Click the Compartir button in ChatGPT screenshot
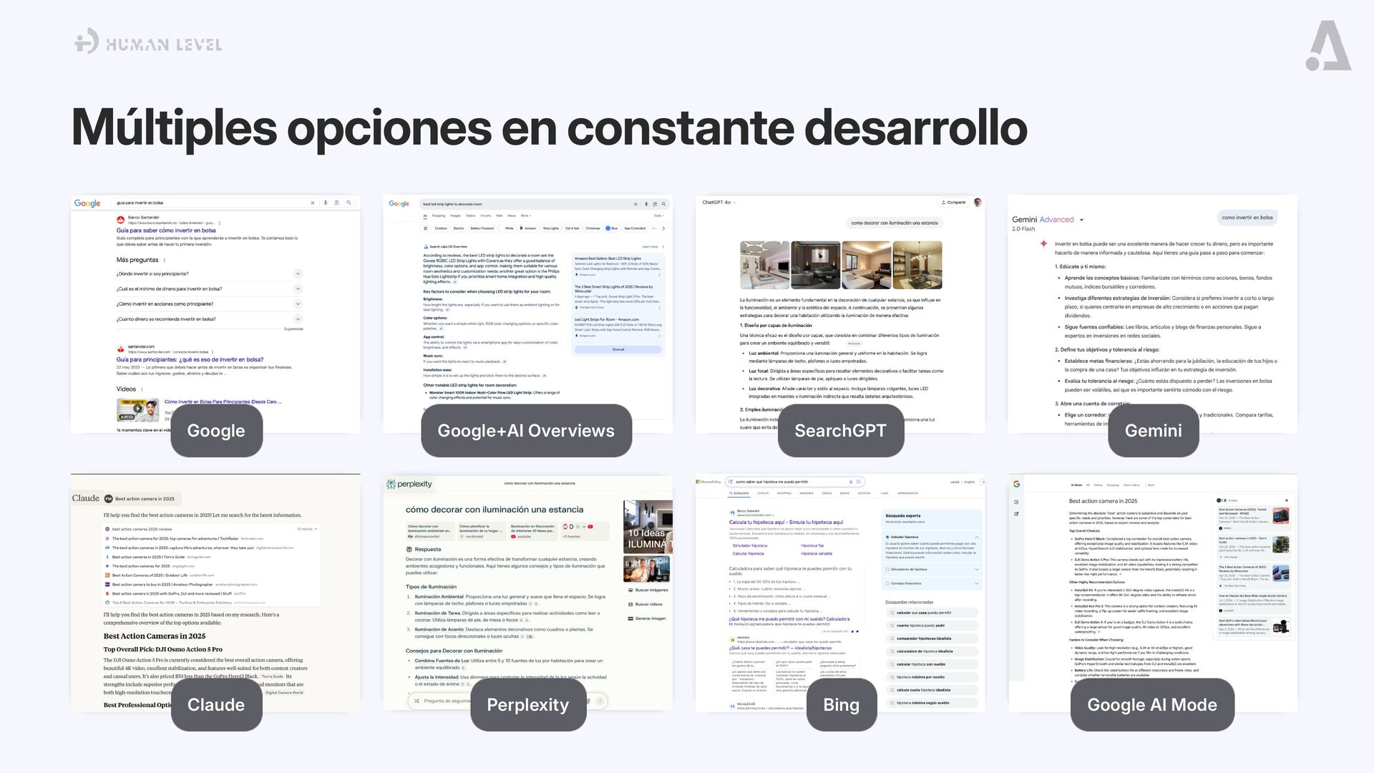This screenshot has height=773, width=1374. [953, 203]
